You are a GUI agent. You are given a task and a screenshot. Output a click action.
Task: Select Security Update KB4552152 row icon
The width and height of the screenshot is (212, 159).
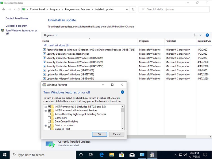(44, 66)
